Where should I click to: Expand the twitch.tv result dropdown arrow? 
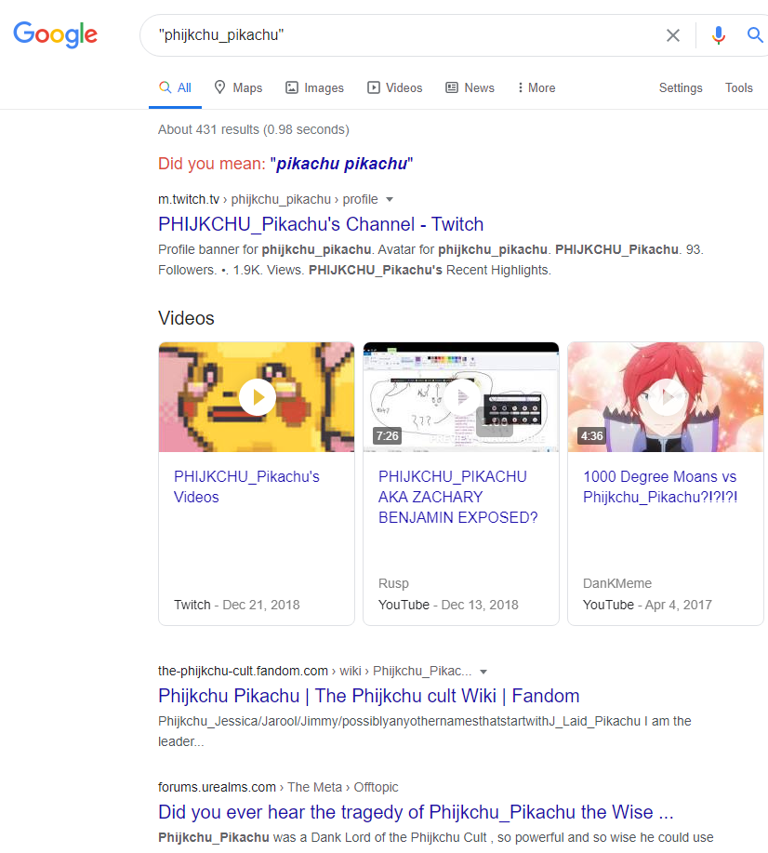pyautogui.click(x=390, y=200)
